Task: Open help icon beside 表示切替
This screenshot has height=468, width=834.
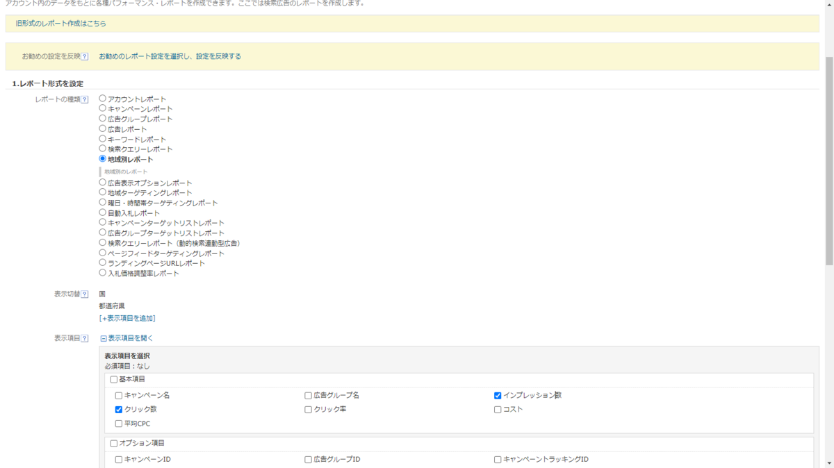Action: coord(85,294)
